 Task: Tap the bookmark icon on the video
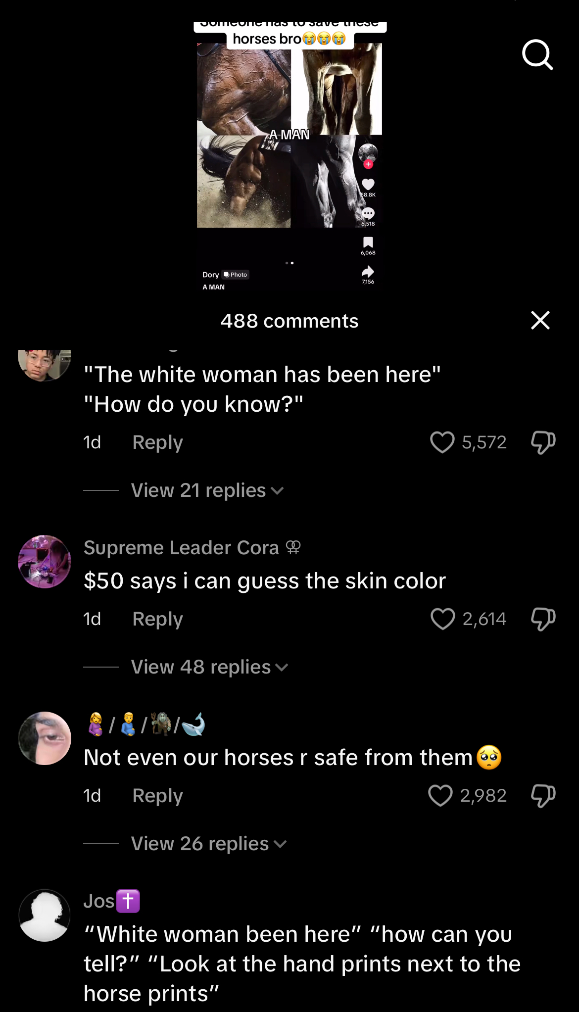[368, 242]
